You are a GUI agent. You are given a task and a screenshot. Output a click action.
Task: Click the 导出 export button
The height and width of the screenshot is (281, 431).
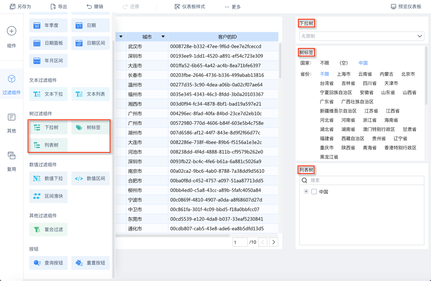coord(59,7)
